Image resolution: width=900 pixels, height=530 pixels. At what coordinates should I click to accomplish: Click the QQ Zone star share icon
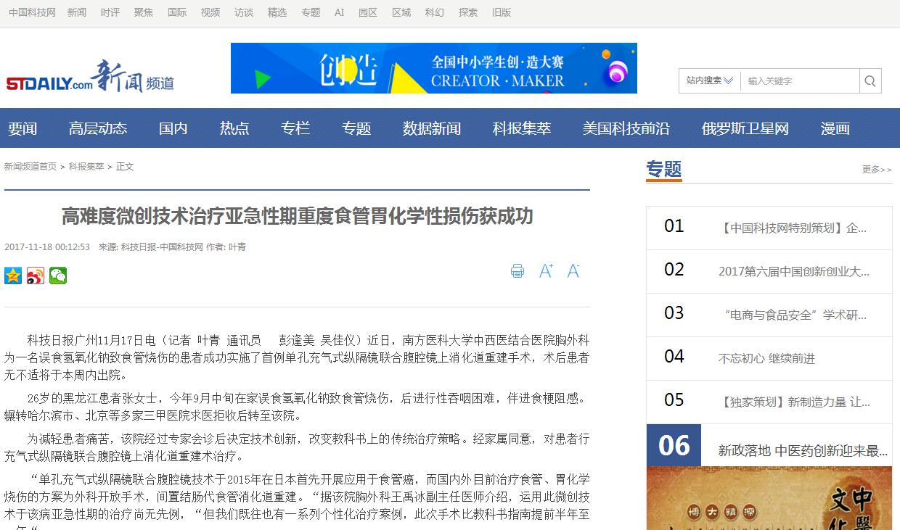click(13, 276)
